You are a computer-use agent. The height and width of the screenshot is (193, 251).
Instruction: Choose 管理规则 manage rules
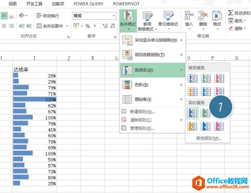tap(153, 128)
